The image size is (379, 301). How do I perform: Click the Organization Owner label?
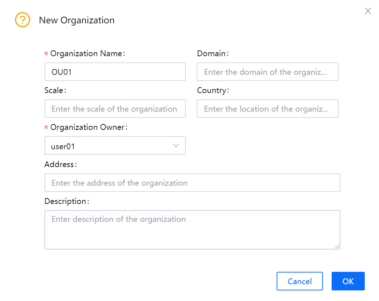point(89,127)
